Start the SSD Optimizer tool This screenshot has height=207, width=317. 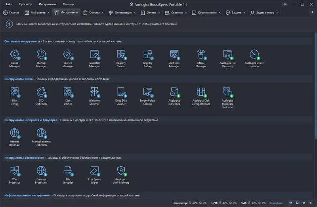[x=41, y=96]
